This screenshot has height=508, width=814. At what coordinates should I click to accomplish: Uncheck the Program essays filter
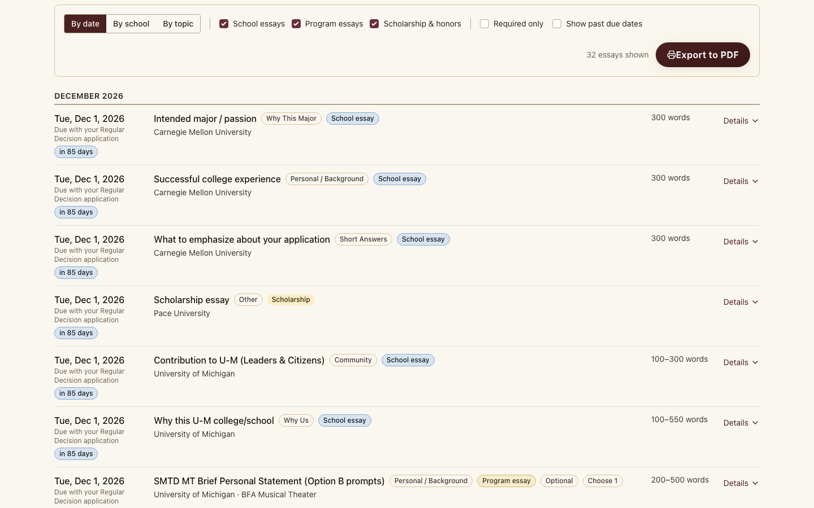tap(296, 24)
